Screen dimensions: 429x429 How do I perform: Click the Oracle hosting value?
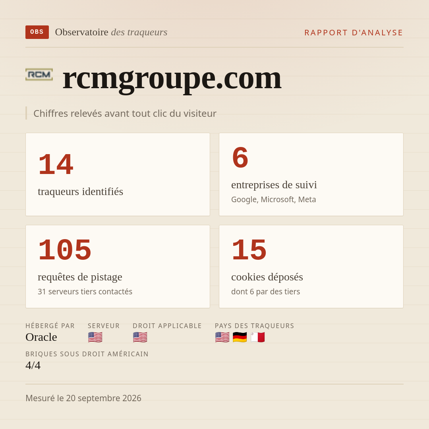(41, 337)
